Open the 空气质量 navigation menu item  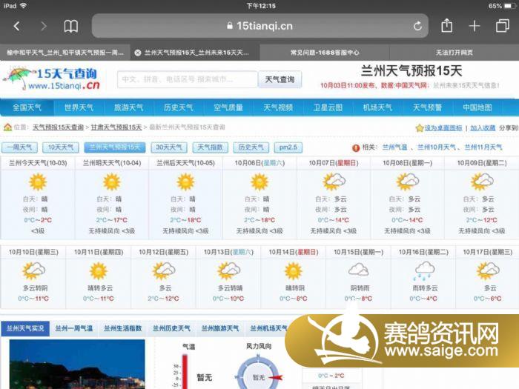(x=228, y=108)
